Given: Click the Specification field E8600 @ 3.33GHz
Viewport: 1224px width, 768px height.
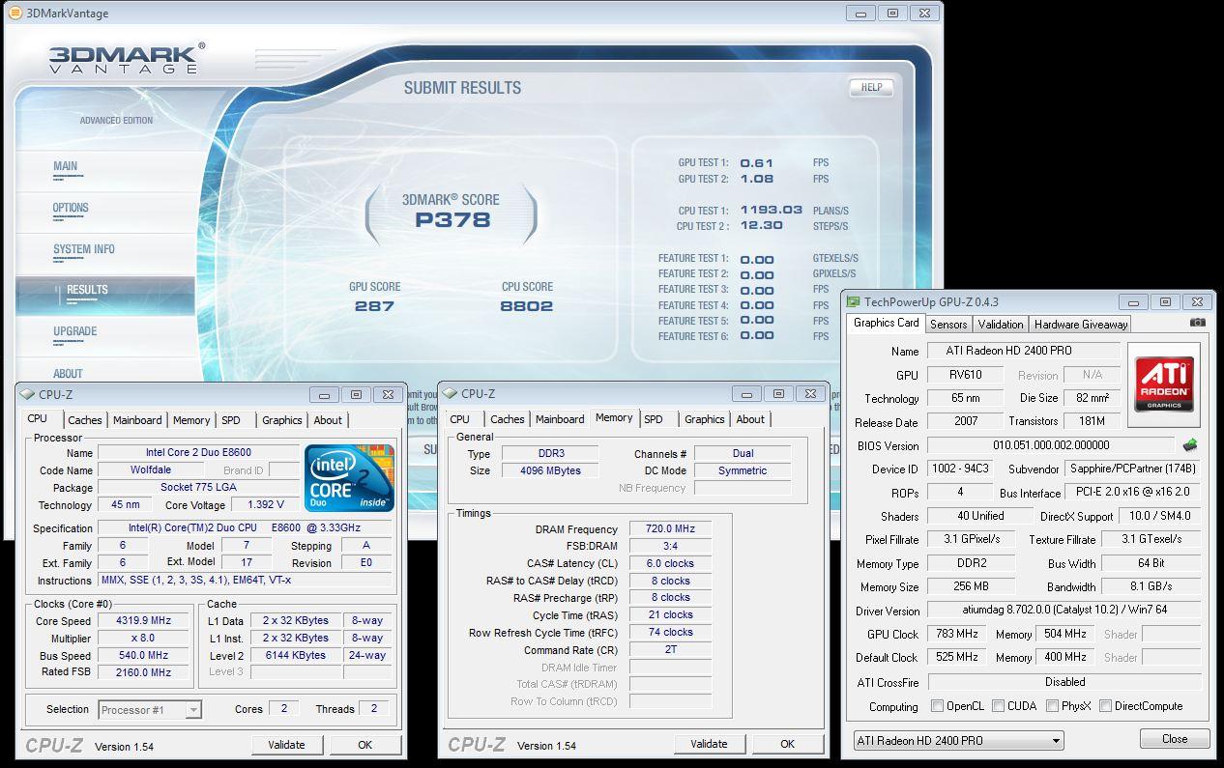Looking at the screenshot, I should 245,528.
